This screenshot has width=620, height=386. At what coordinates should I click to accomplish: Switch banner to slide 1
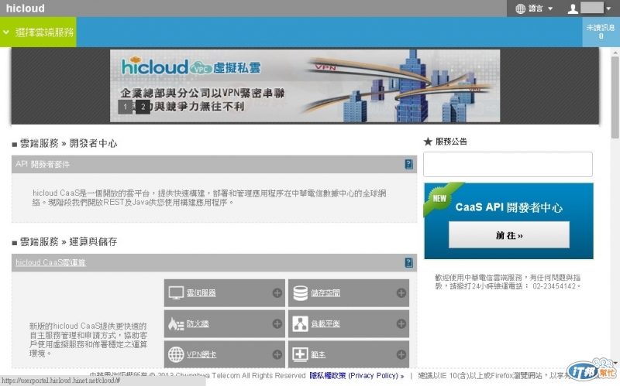[x=125, y=107]
